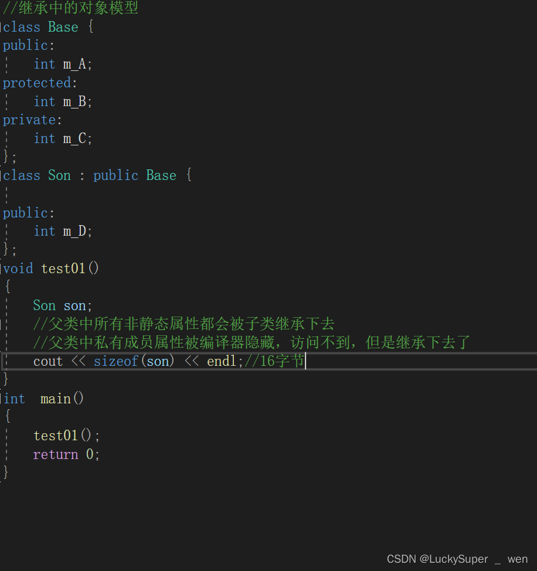This screenshot has width=537, height=571.
Task: Click the "class Son : public Base {" line
Action: (97, 175)
